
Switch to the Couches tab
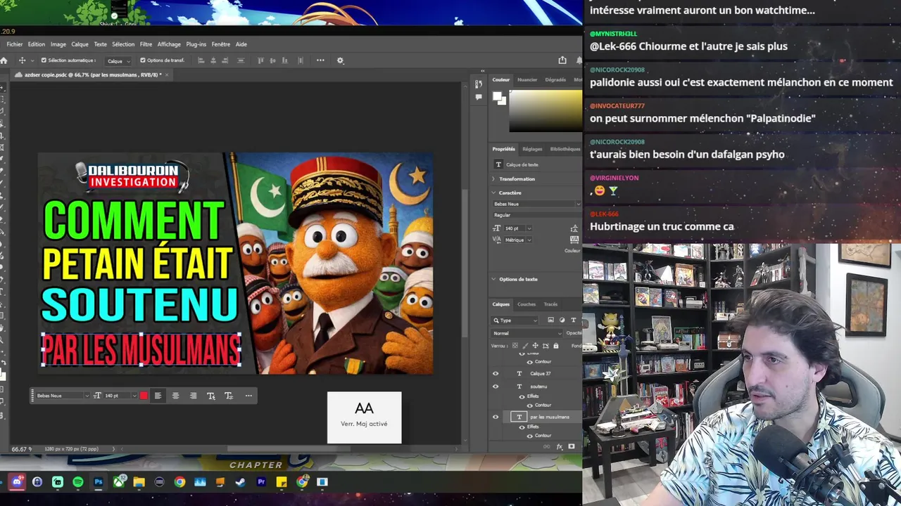pyautogui.click(x=527, y=304)
